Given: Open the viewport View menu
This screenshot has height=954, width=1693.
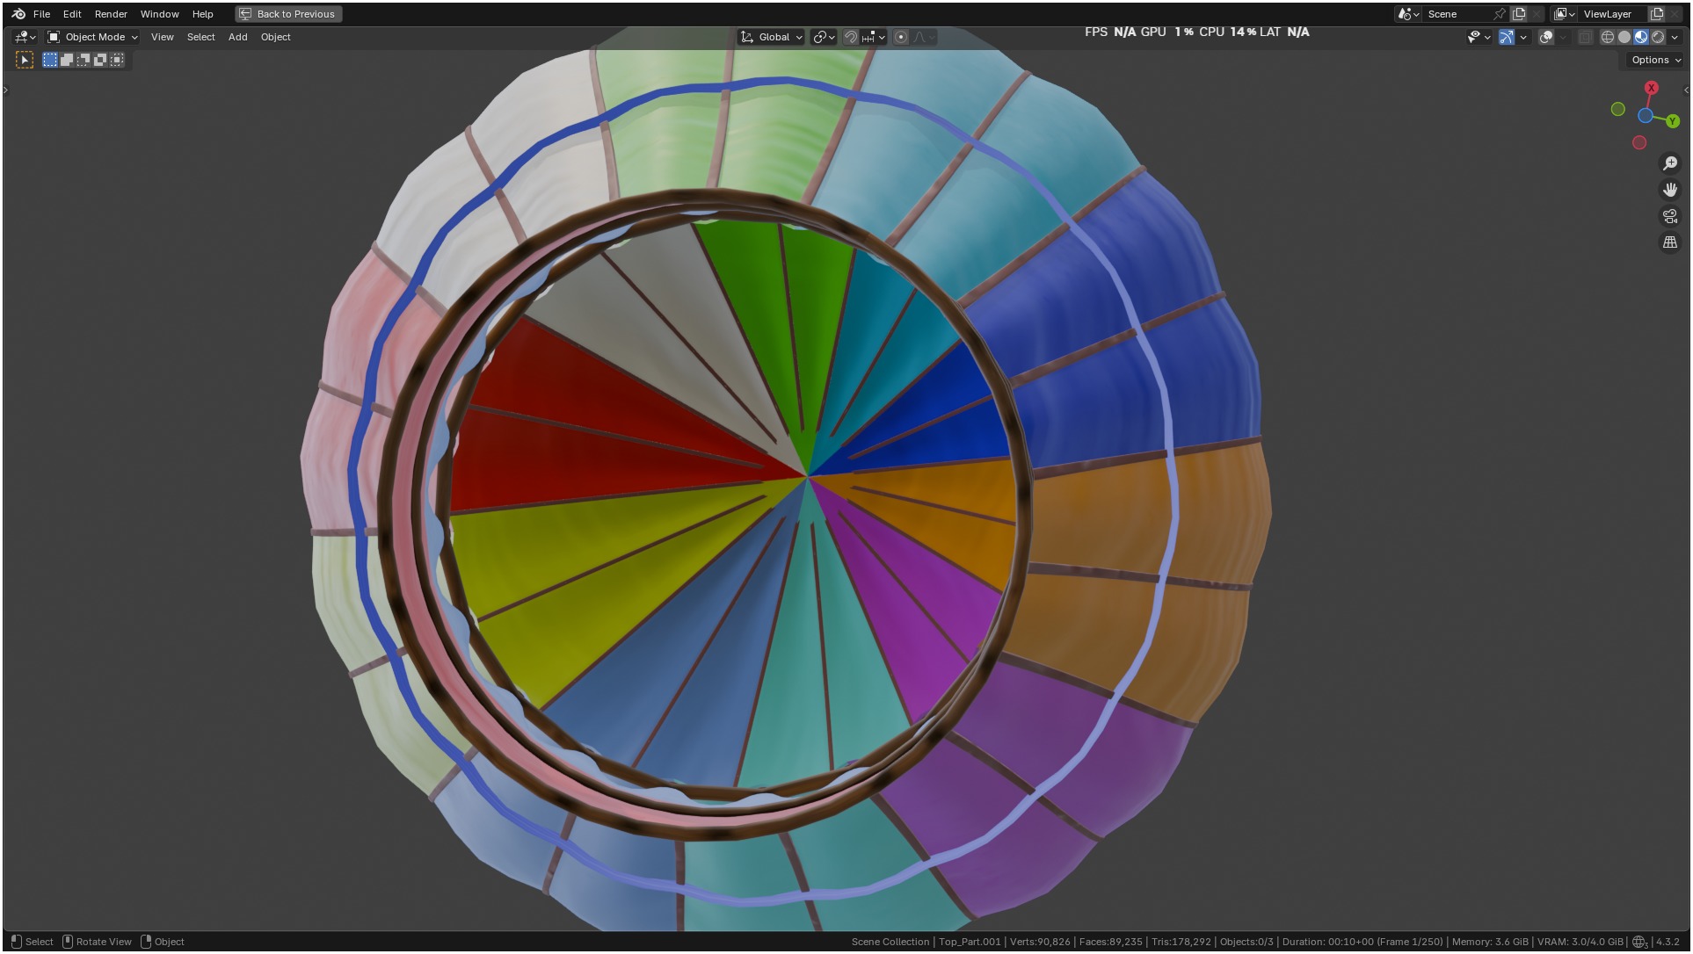Looking at the screenshot, I should (x=162, y=37).
